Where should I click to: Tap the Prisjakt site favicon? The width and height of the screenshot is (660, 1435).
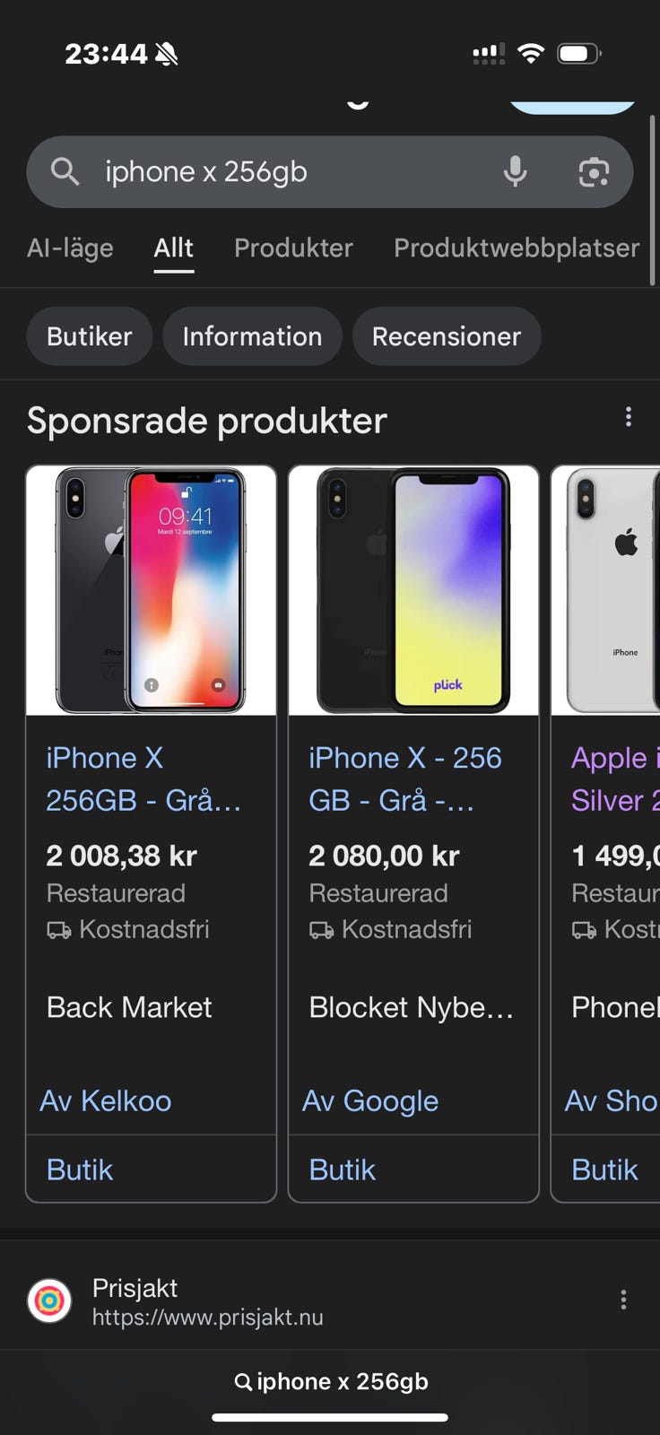coord(49,1301)
